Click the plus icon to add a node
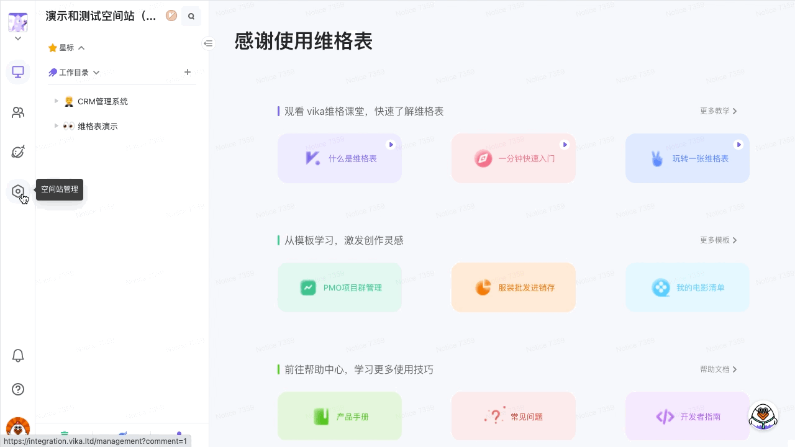795x447 pixels. point(188,72)
